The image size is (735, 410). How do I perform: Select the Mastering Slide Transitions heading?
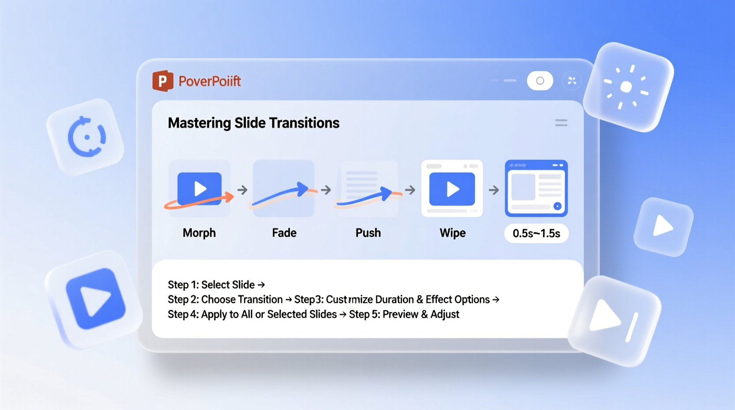pos(253,123)
